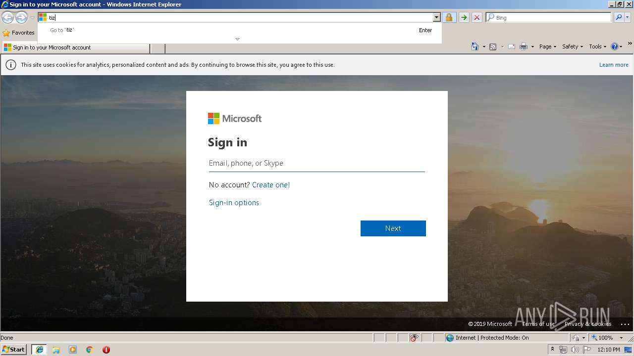
Task: Click the blue Next button
Action: [393, 228]
